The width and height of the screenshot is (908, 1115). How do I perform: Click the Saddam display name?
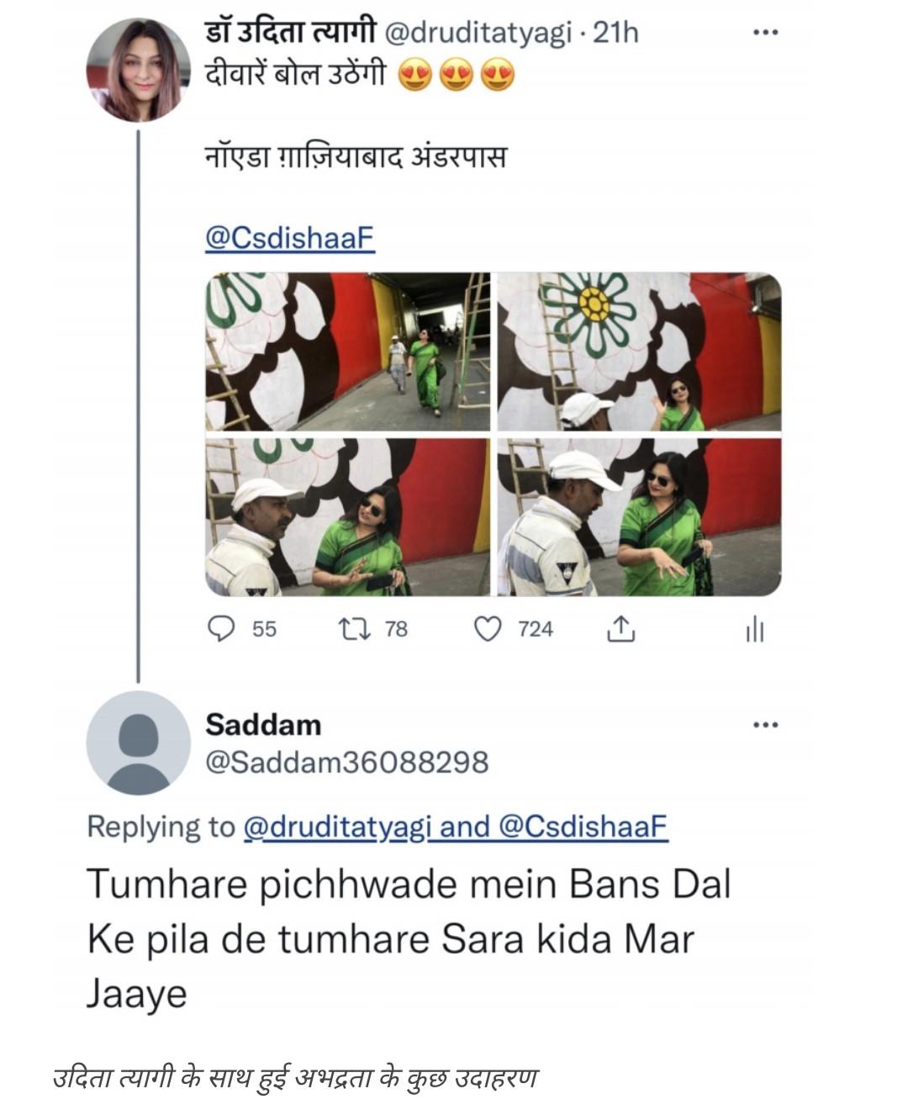[263, 724]
